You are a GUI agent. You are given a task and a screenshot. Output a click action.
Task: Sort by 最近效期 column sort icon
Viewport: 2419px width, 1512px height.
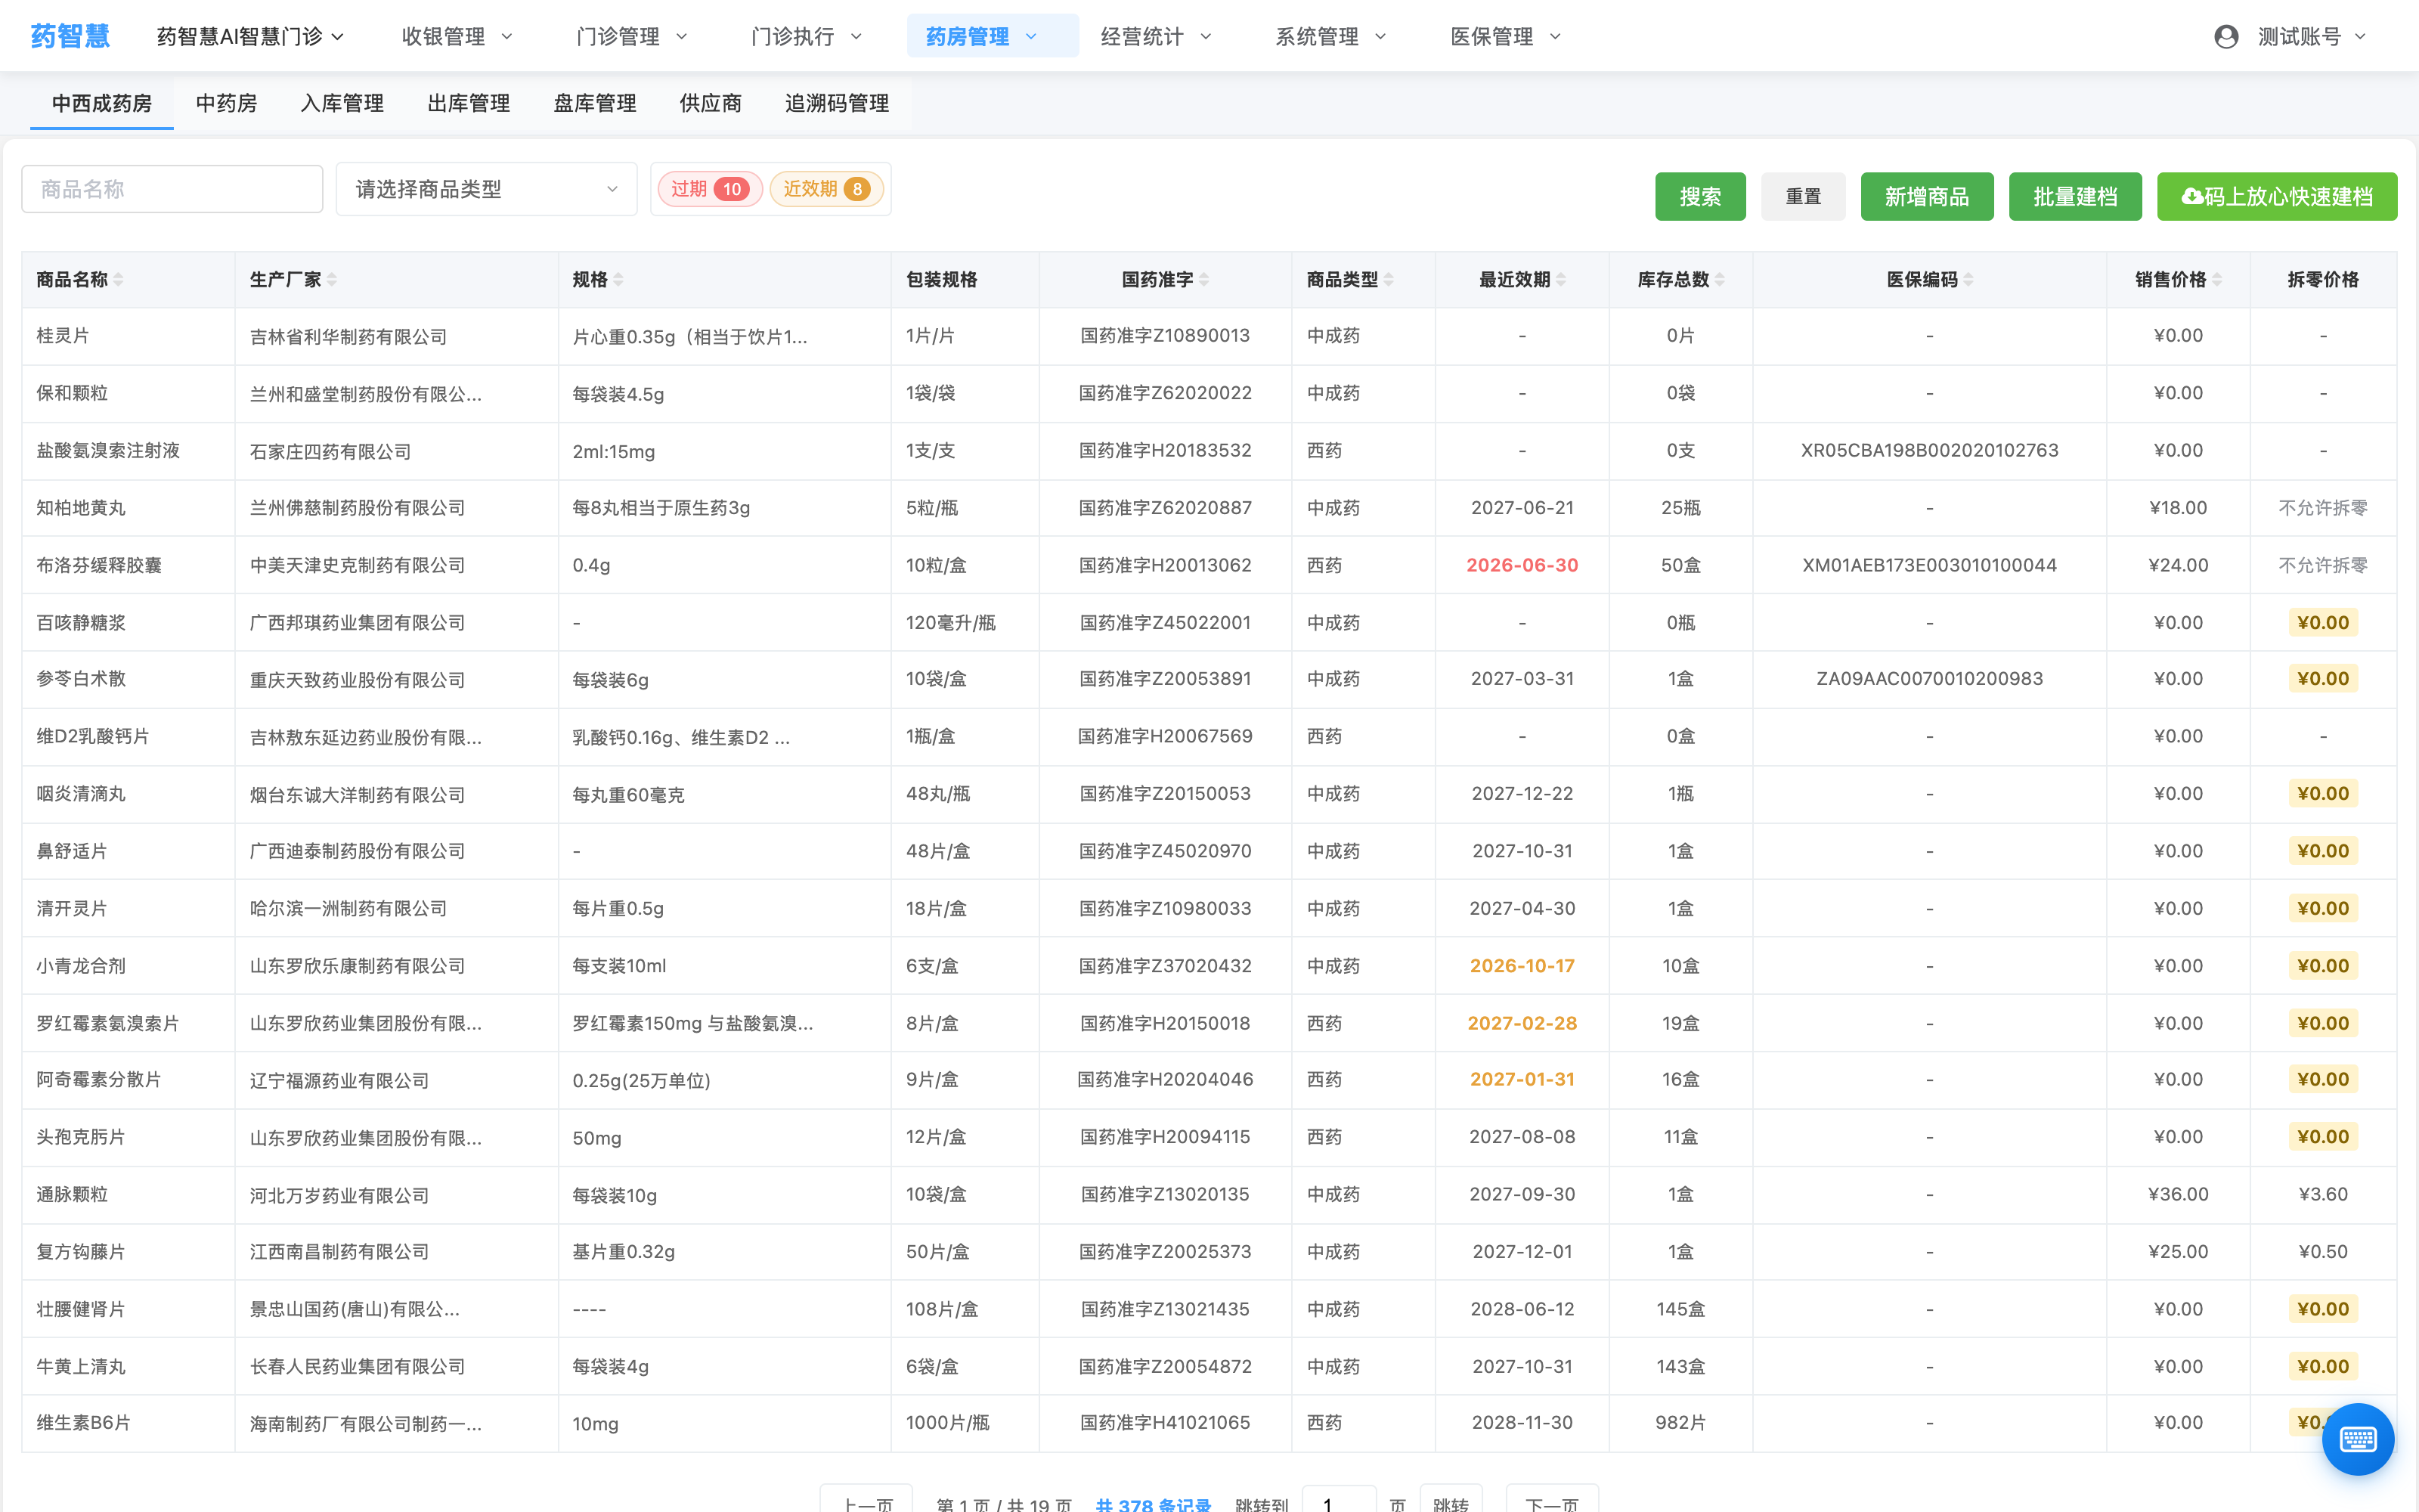point(1561,280)
